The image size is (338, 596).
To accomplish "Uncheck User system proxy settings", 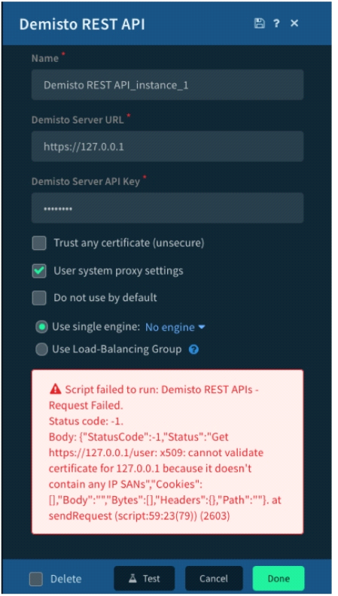I will pos(39,271).
